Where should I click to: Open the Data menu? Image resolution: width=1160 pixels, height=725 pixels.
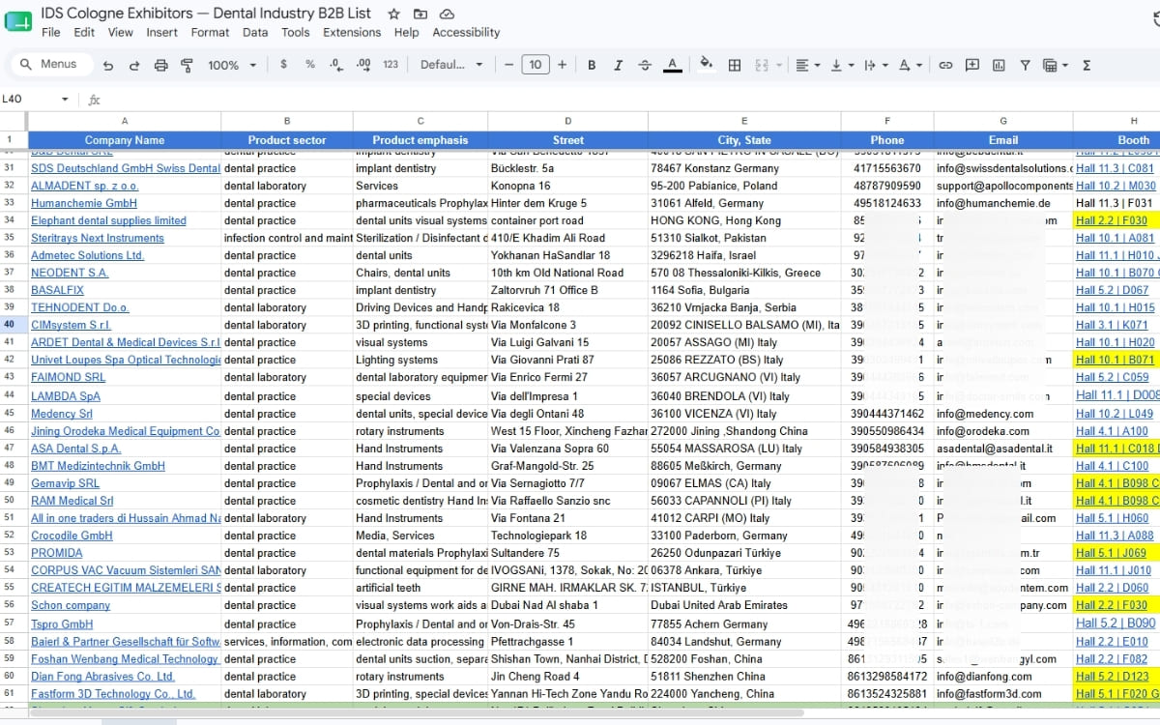pyautogui.click(x=255, y=32)
